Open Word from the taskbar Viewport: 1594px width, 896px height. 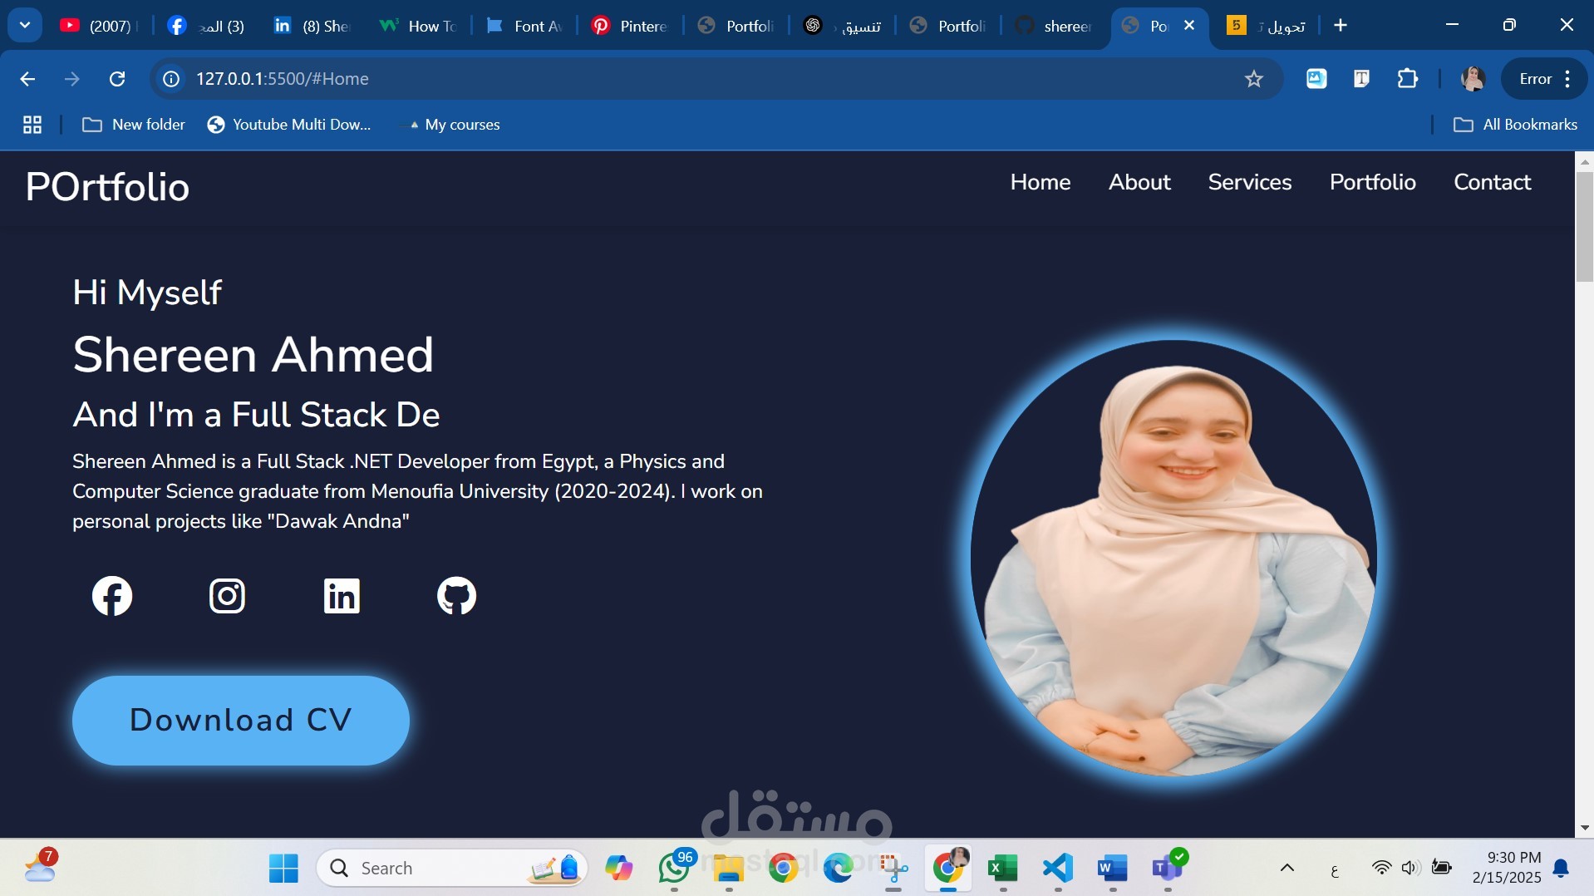pos(1113,869)
